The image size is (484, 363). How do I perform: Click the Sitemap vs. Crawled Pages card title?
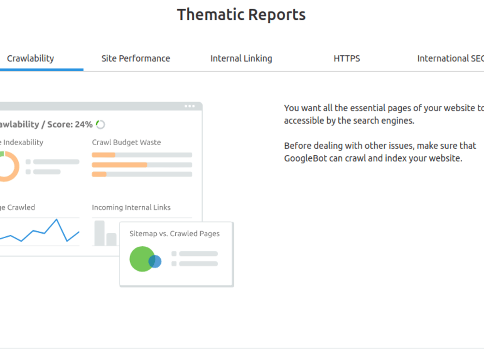[174, 234]
